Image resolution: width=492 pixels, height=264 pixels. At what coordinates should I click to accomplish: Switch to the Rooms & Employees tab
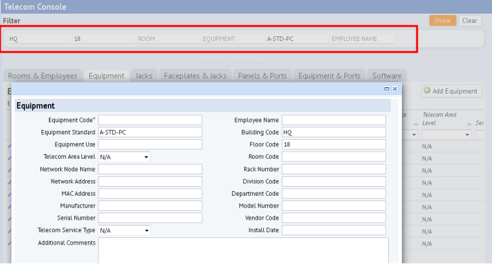coord(43,75)
